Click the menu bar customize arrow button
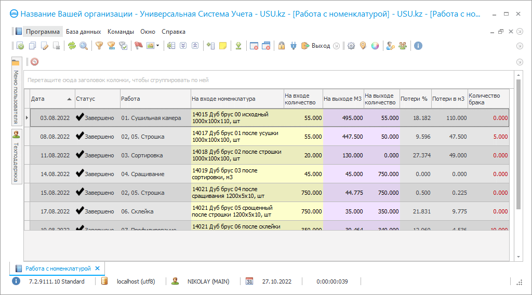Viewport: 532px width, 295px height. coord(520,32)
